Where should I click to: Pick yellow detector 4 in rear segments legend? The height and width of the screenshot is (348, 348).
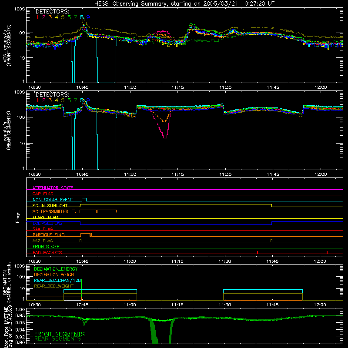tap(57, 100)
